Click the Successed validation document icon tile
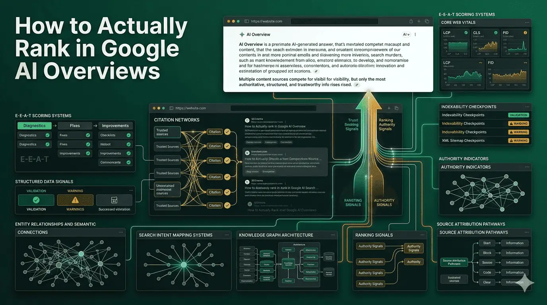This screenshot has width=547, height=305. click(x=114, y=200)
